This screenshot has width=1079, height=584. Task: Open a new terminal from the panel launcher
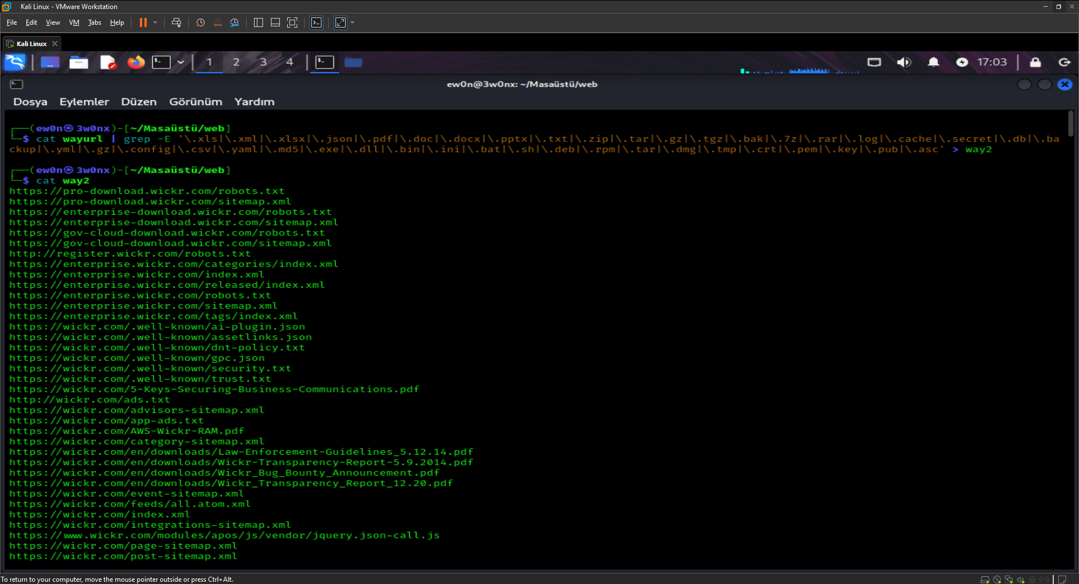[x=161, y=62]
